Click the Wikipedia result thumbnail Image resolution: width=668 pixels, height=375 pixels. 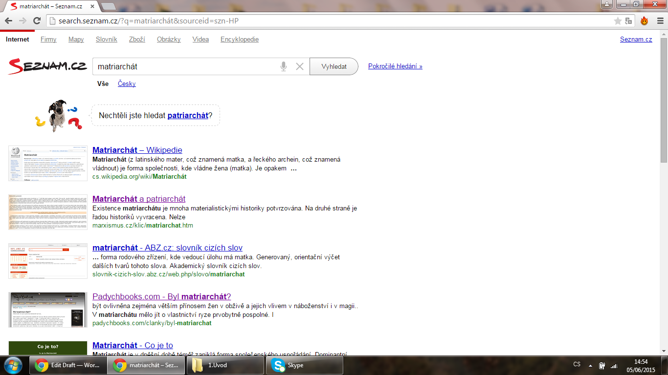click(x=48, y=164)
